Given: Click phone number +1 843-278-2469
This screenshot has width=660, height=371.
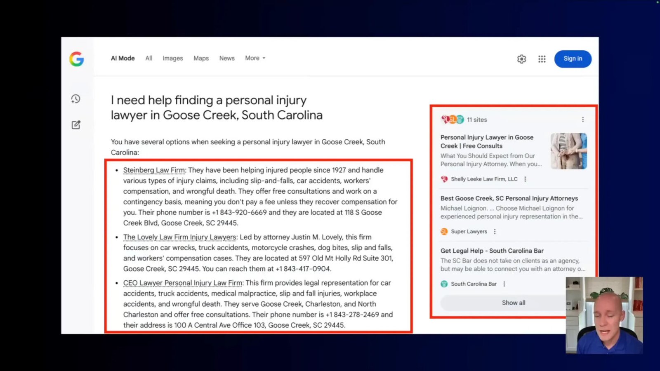Looking at the screenshot, I should click(352, 315).
